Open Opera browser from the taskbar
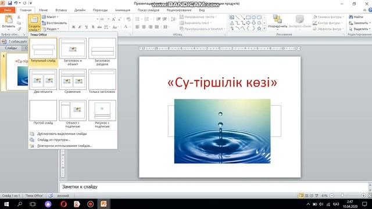The width and height of the screenshot is (372, 209). (63, 204)
